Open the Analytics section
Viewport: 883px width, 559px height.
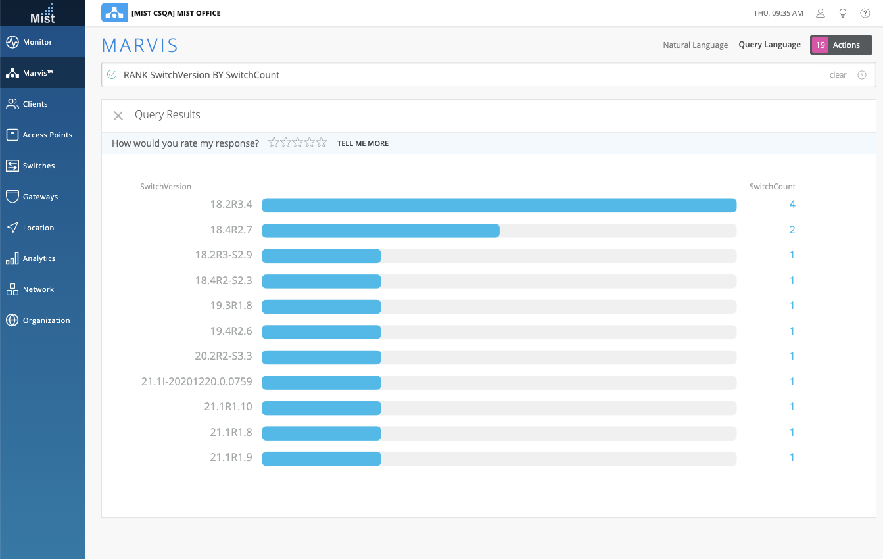coord(39,258)
